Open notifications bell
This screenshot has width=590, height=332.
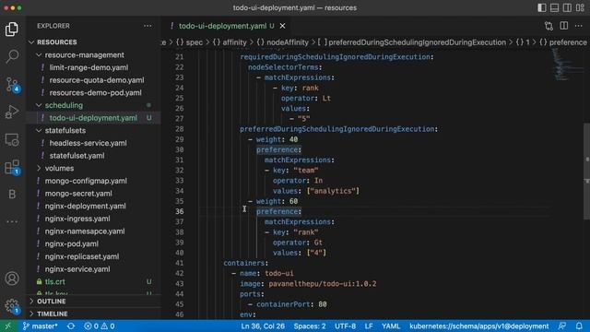point(579,326)
